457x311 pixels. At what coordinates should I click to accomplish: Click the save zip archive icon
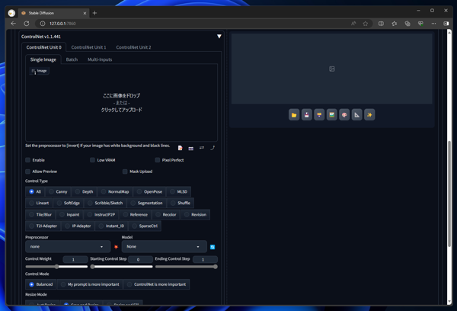click(x=319, y=115)
